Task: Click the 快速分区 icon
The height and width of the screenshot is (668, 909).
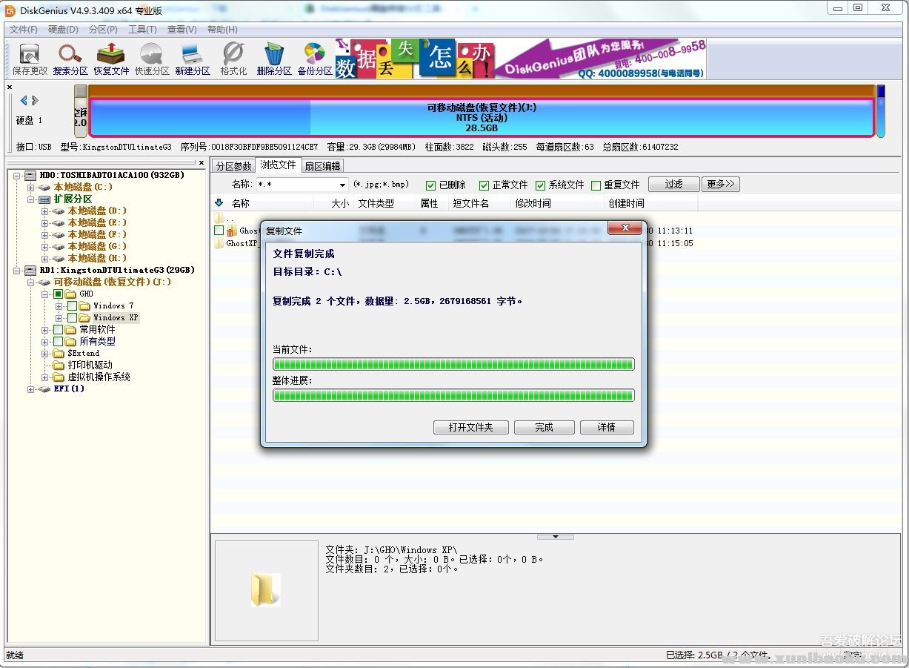Action: click(x=150, y=58)
